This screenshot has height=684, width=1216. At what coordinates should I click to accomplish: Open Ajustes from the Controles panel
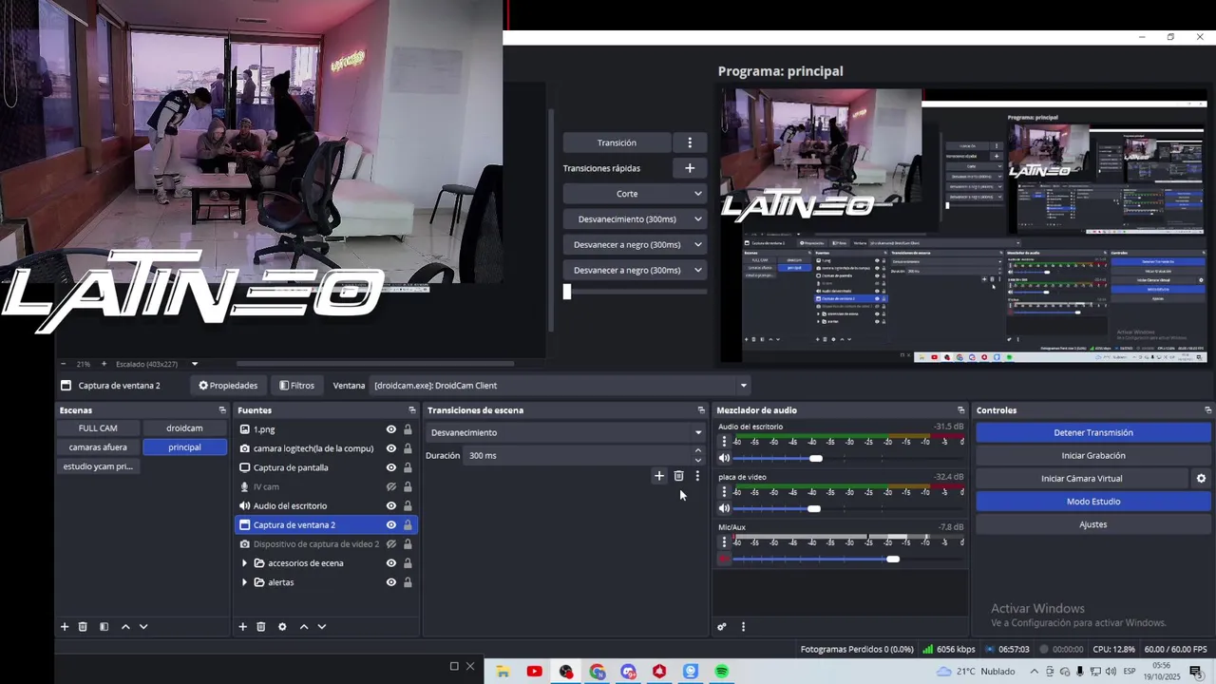pyautogui.click(x=1093, y=524)
